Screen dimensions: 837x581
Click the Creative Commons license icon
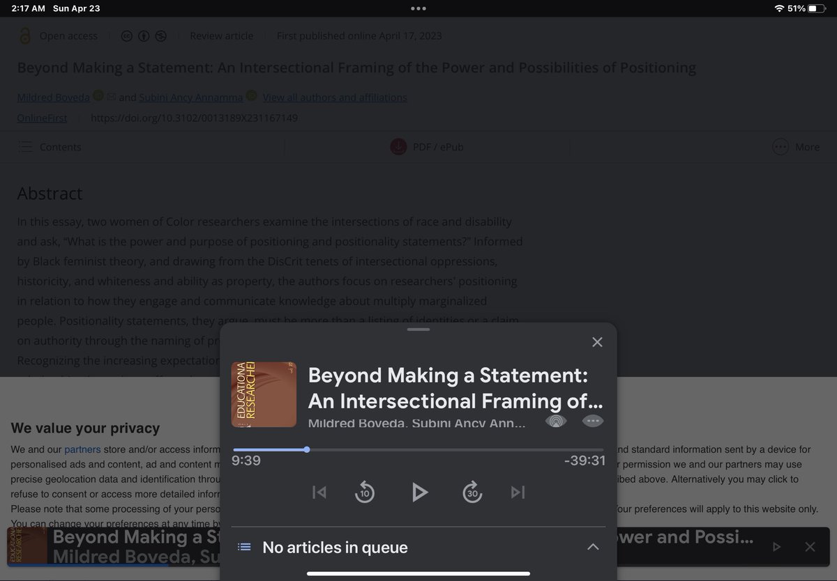[126, 36]
